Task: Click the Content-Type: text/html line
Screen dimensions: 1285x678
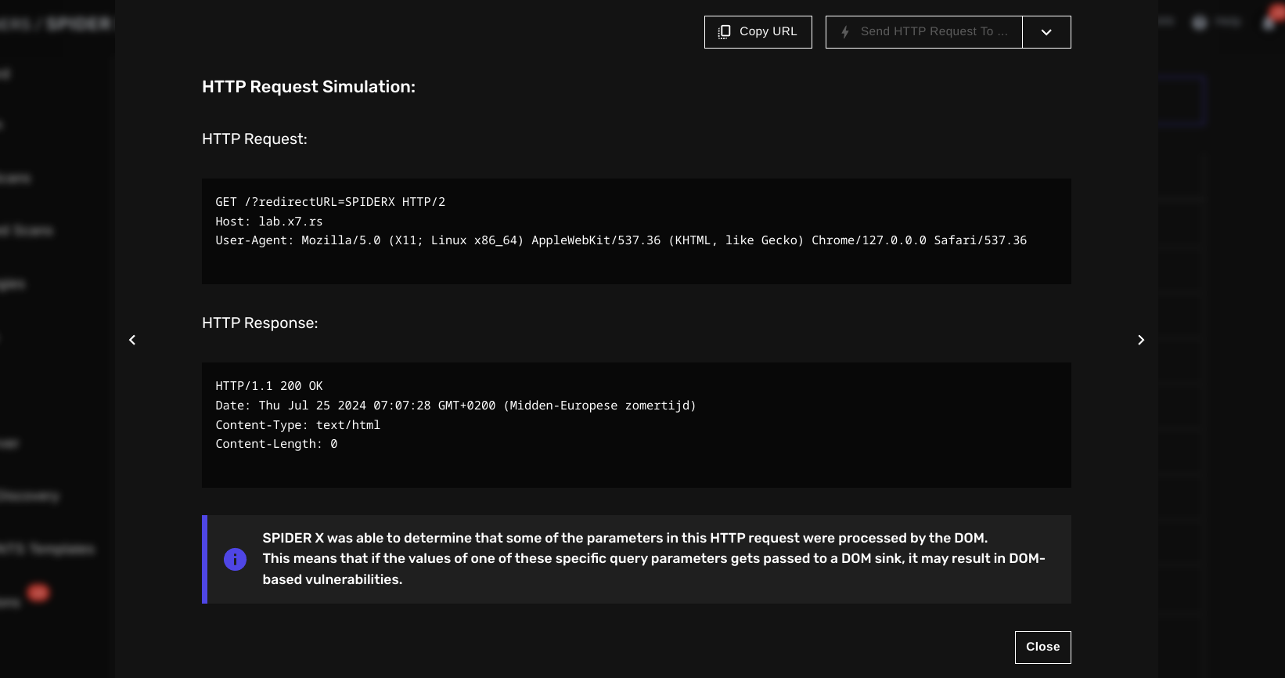Action: [x=298, y=425]
